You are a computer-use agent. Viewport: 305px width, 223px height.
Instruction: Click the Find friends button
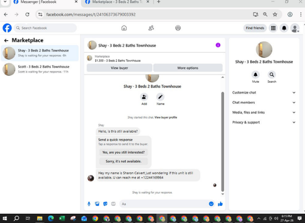click(x=255, y=28)
